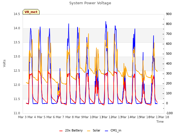The height and width of the screenshot is (136, 181).
Task: Click the 14.0 left axis tick label
Action: point(17,28)
